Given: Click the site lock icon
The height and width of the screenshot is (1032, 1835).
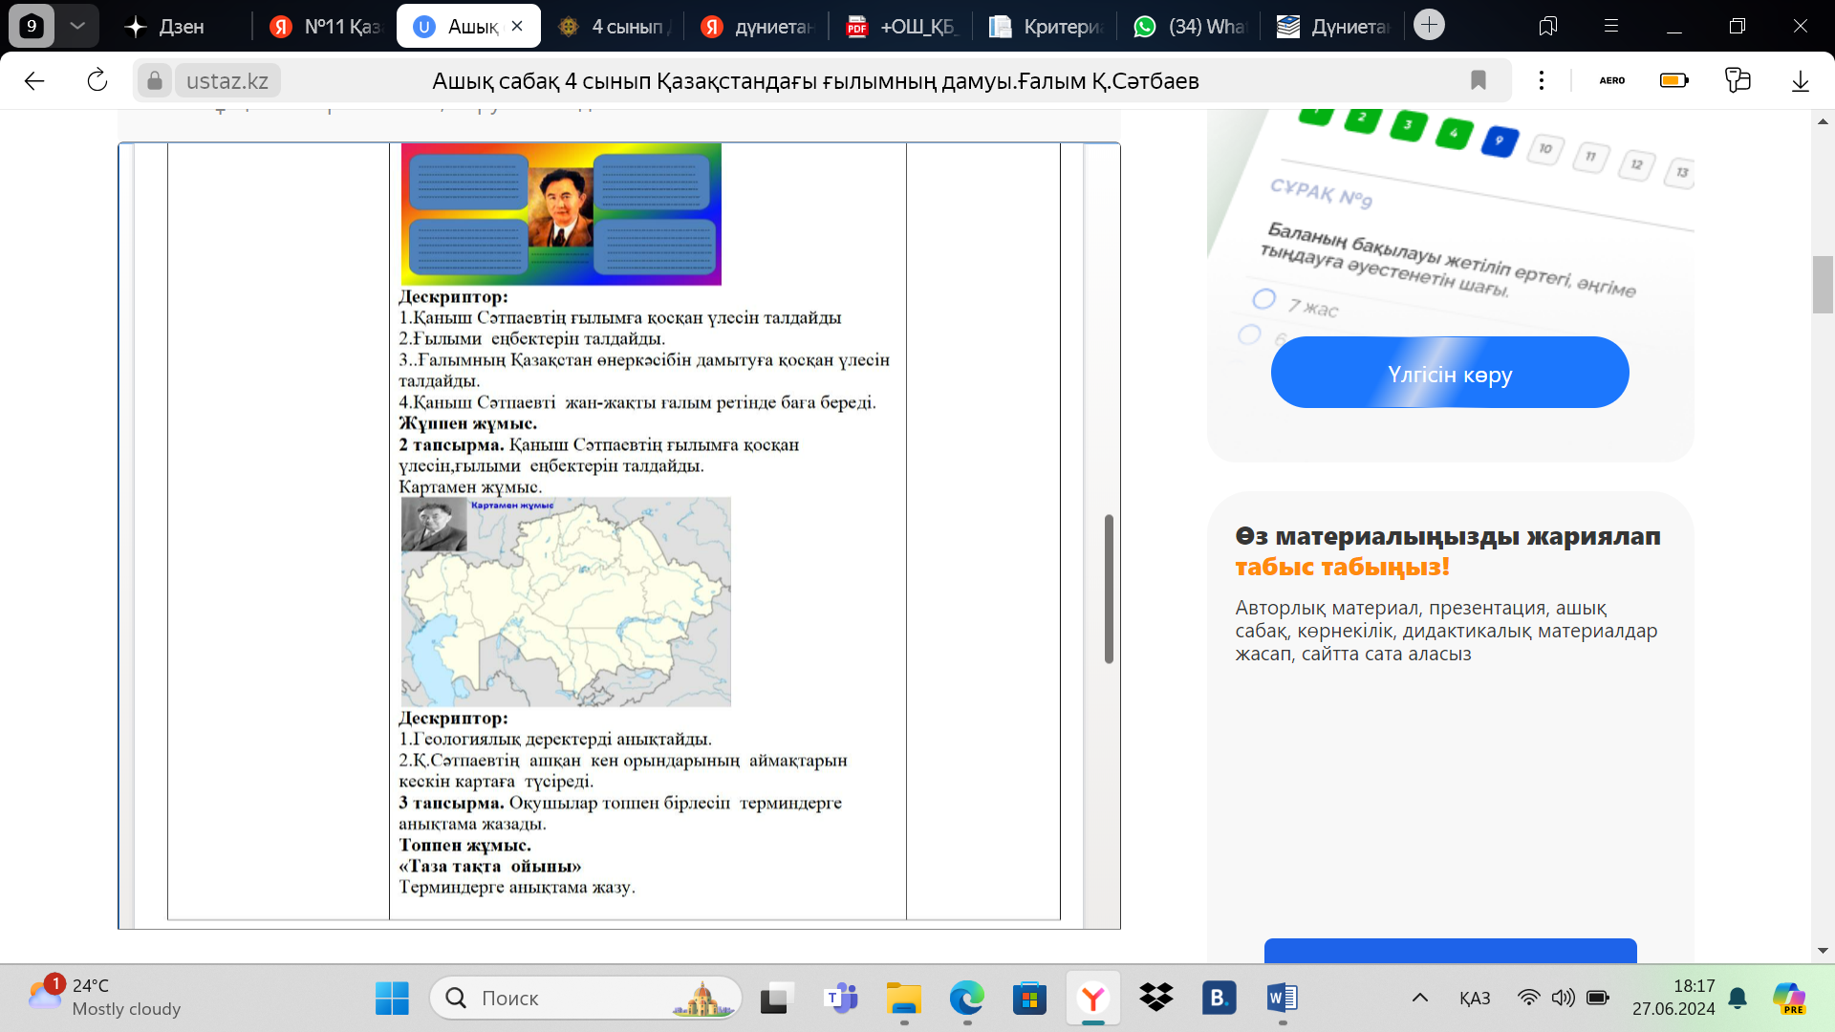Looking at the screenshot, I should (154, 81).
